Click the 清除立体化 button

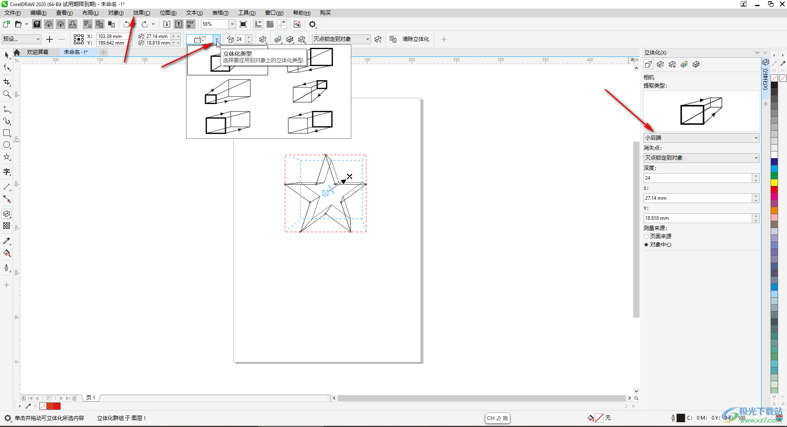pyautogui.click(x=416, y=39)
